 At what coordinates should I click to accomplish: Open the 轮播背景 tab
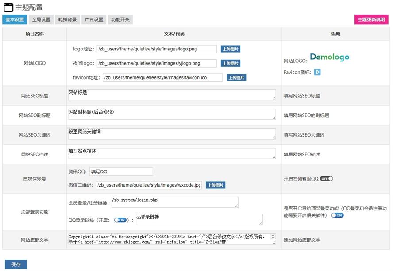coord(68,19)
